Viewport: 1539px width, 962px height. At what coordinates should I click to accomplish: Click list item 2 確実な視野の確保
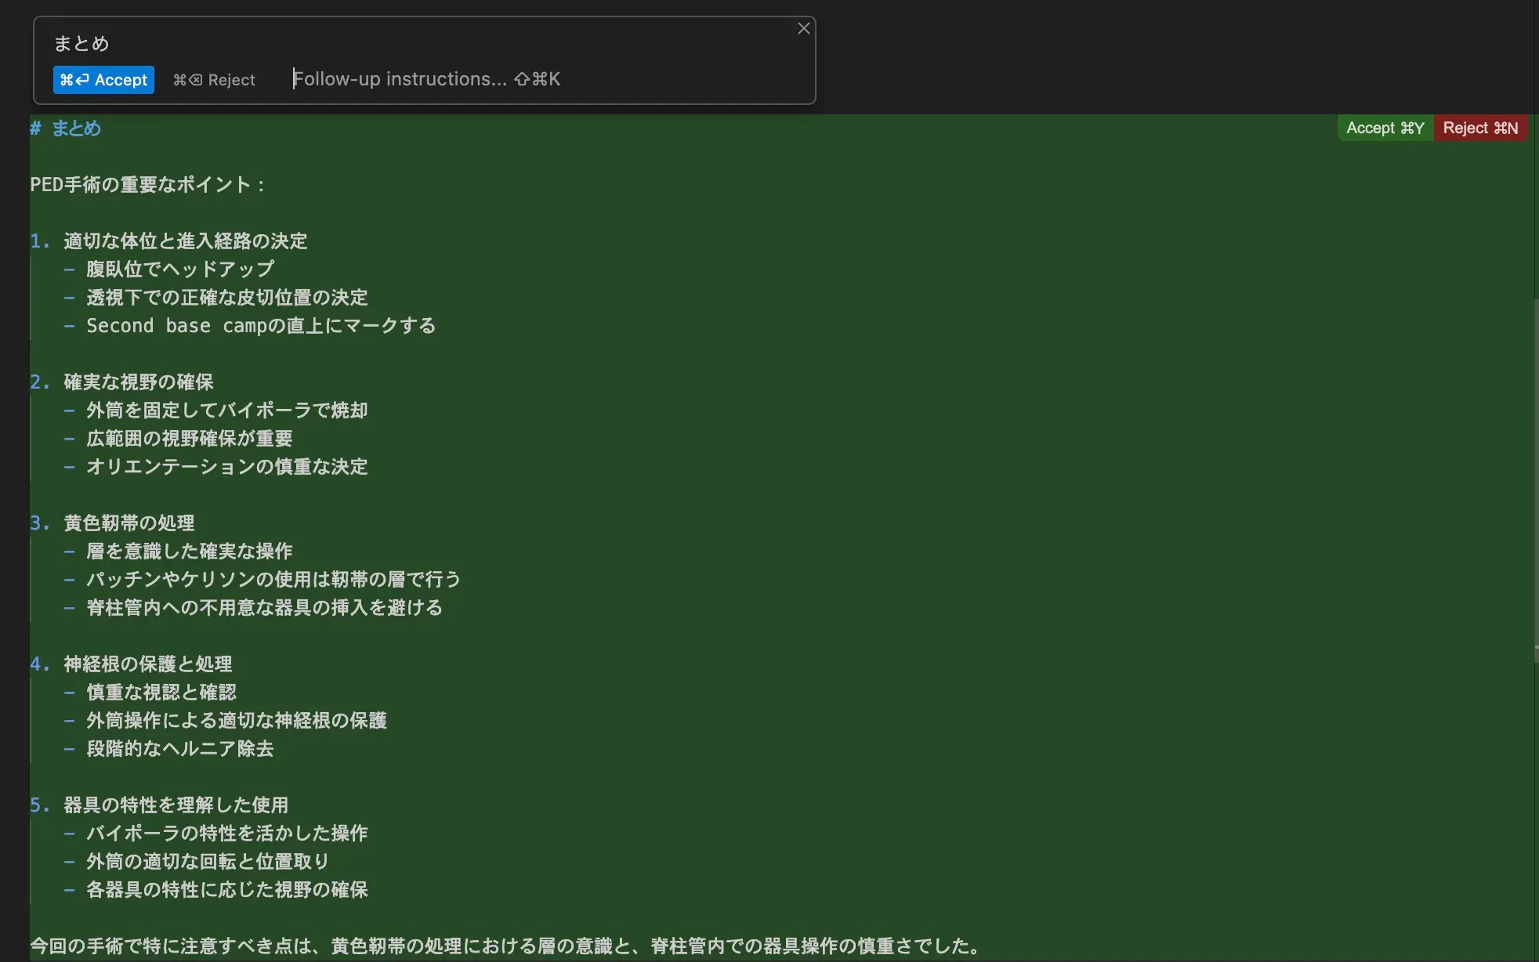point(138,382)
